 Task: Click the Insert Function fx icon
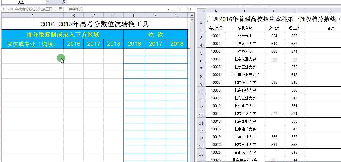tap(64, 2)
